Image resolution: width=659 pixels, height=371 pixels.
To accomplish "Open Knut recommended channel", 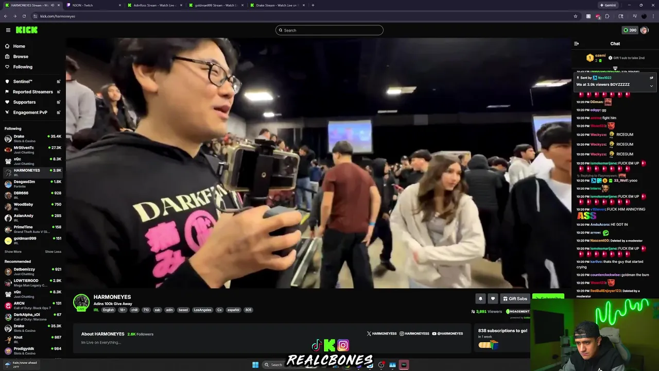I will pyautogui.click(x=33, y=340).
